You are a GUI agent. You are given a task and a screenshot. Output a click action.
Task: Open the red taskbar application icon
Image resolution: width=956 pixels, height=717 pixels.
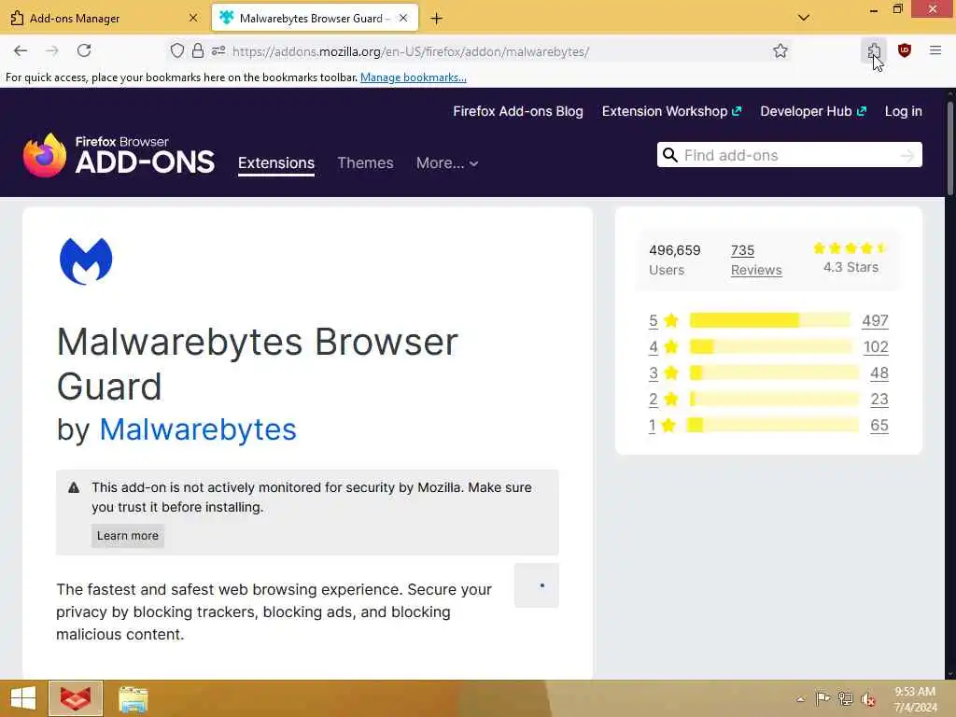(76, 698)
